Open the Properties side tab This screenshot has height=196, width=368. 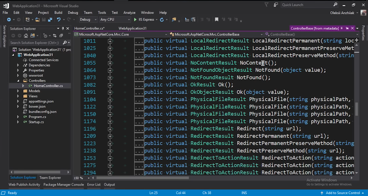click(x=364, y=33)
